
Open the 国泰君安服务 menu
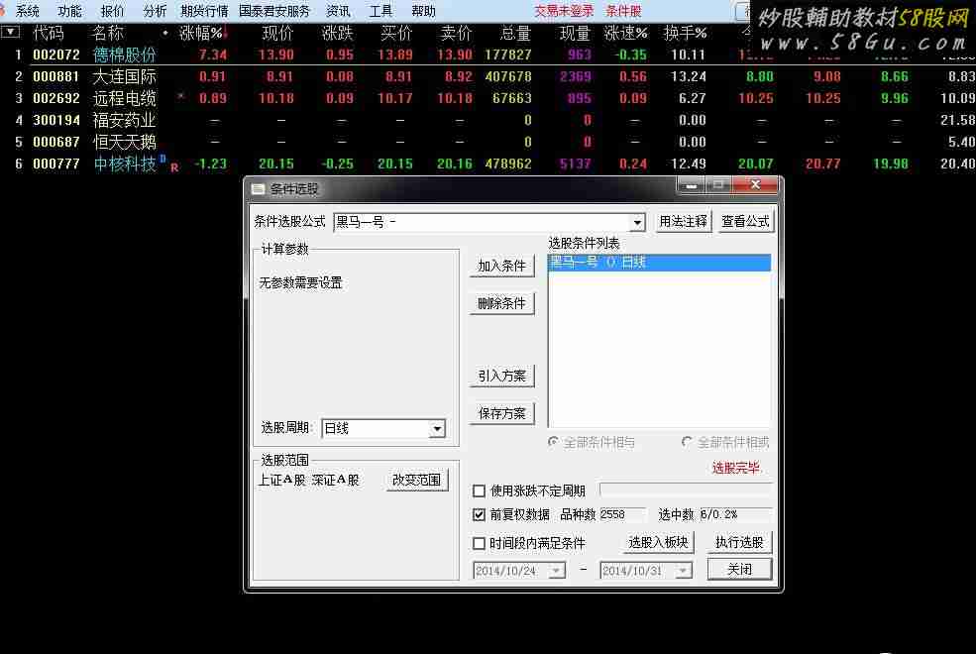pyautogui.click(x=274, y=11)
